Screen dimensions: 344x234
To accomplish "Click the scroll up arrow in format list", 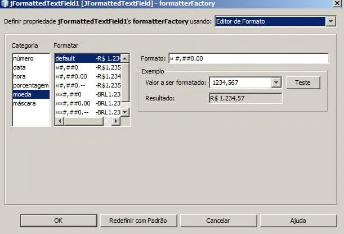I will pyautogui.click(x=126, y=58).
